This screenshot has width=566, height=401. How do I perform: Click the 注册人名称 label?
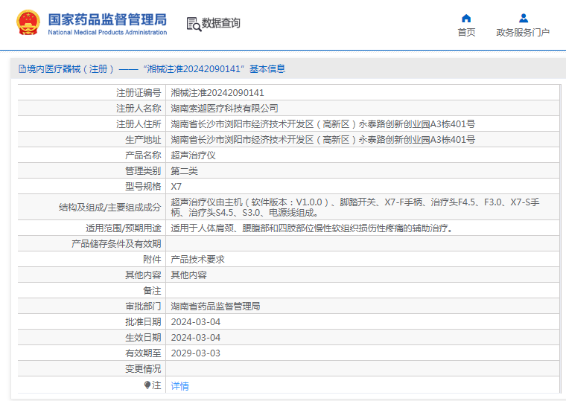(x=139, y=108)
